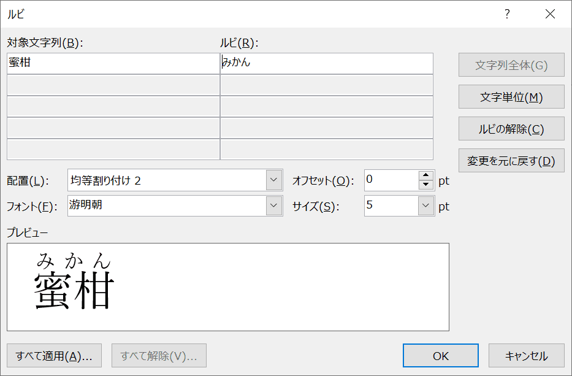The image size is (572, 376).
Task: Click the 対象文字列 field containing 蜜柑
Action: click(113, 64)
